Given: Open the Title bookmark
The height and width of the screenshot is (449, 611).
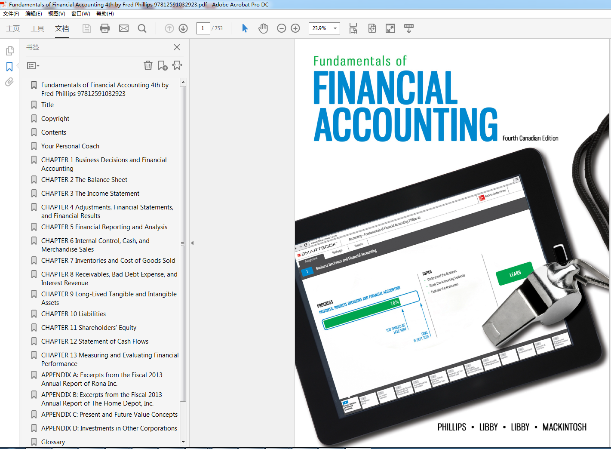Looking at the screenshot, I should (47, 105).
